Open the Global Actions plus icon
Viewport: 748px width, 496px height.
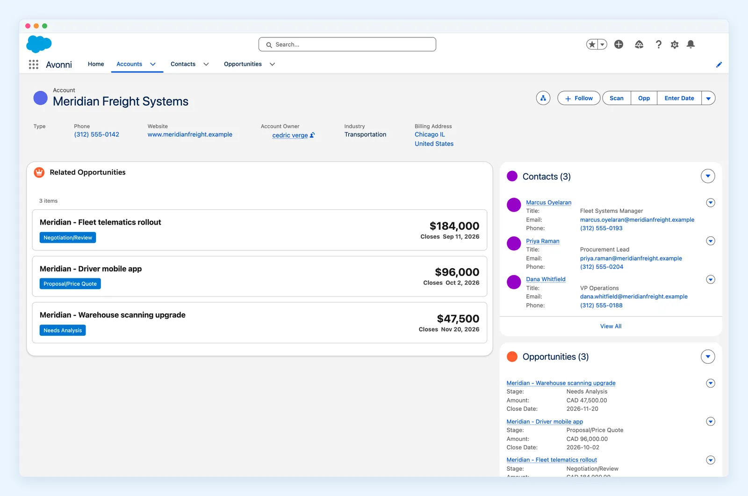pyautogui.click(x=619, y=44)
